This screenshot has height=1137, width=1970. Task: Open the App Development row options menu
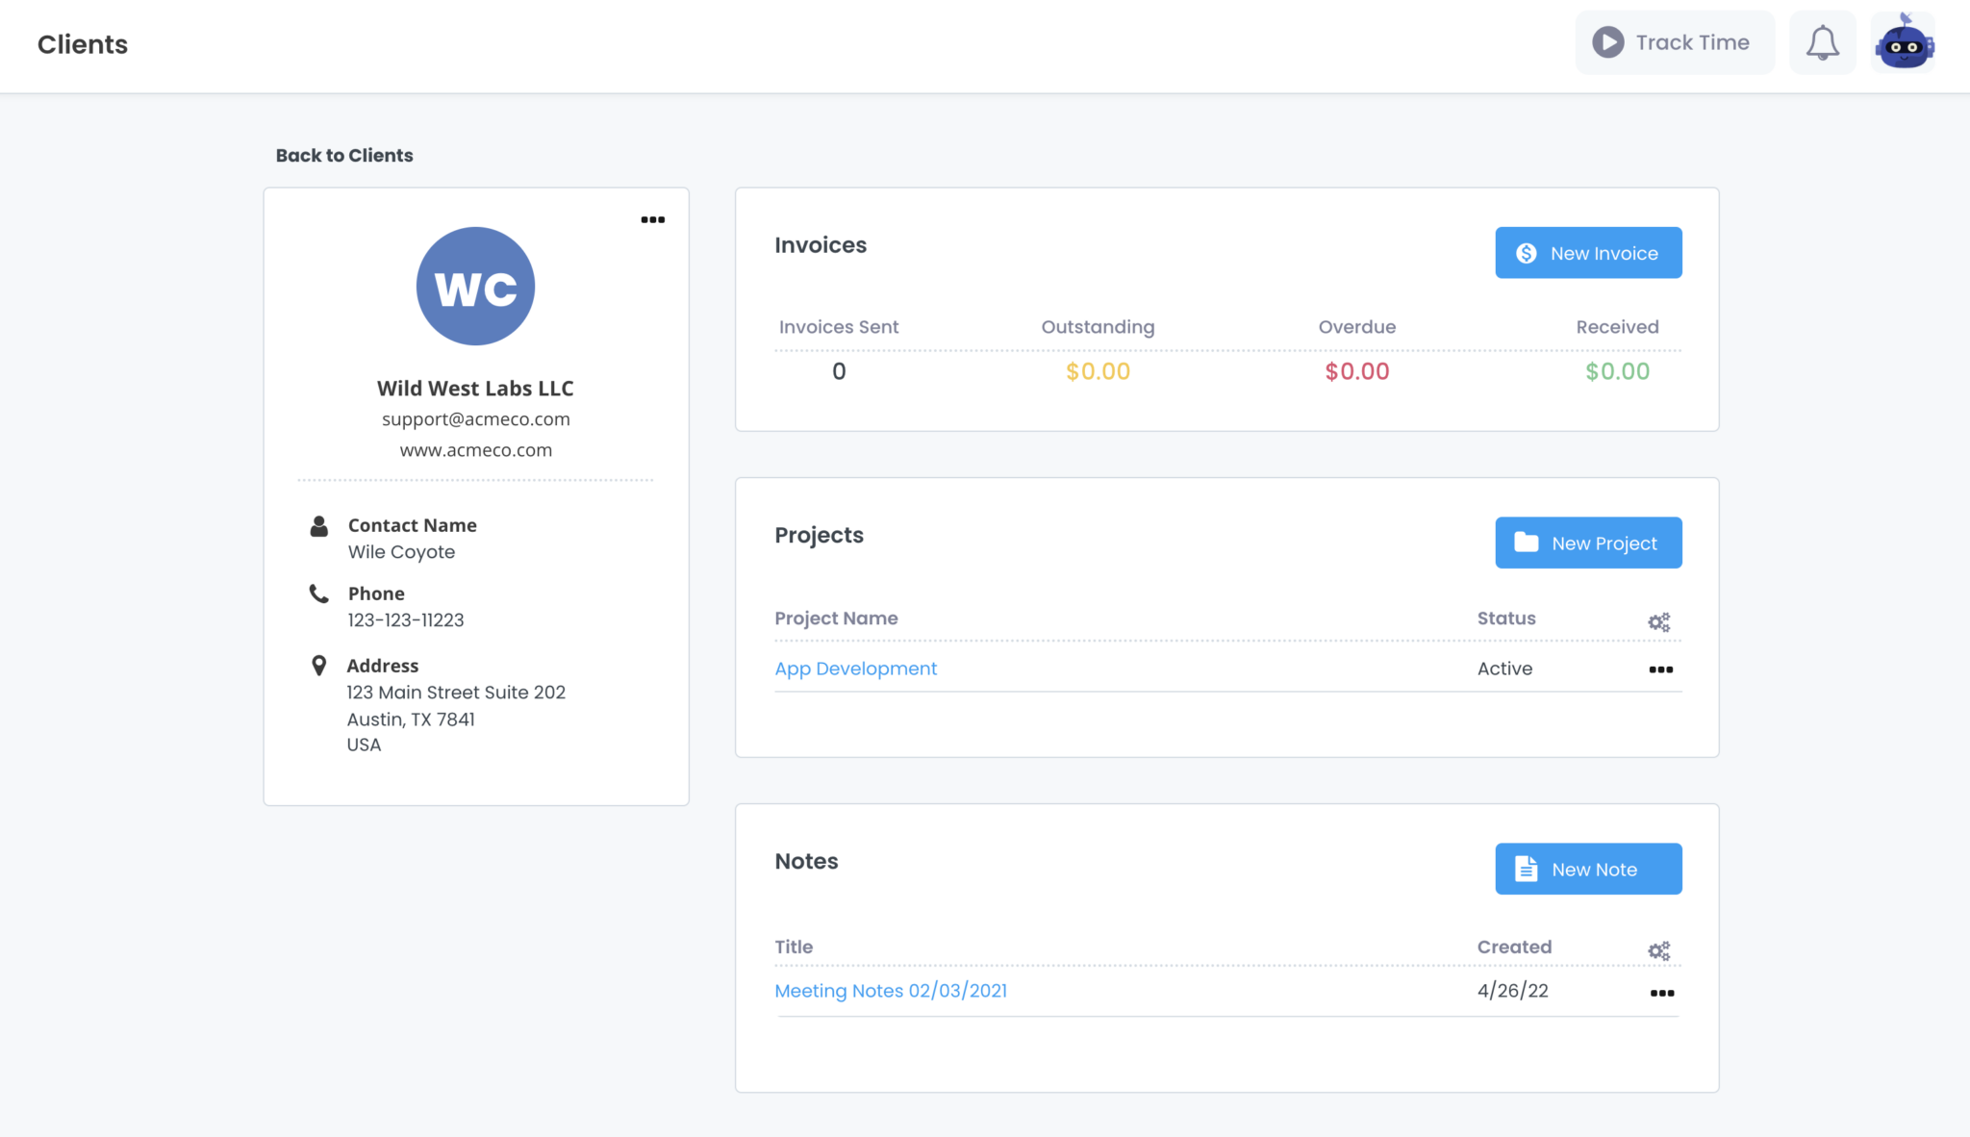tap(1660, 669)
